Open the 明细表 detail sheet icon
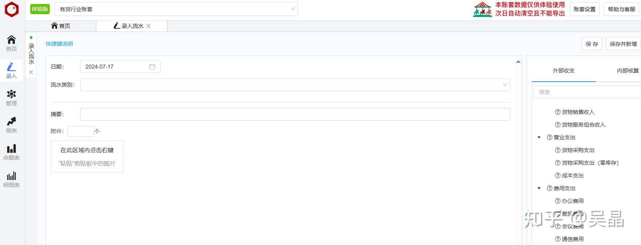The height and width of the screenshot is (245, 641). tap(11, 179)
